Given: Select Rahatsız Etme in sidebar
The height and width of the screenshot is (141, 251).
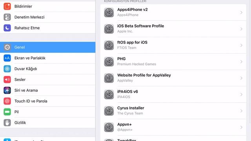Looking at the screenshot, I should pyautogui.click(x=48, y=28).
